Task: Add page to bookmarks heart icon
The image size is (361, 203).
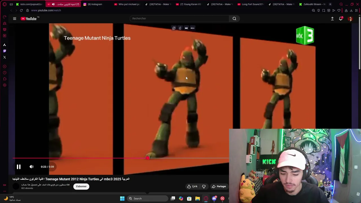Action: [339, 10]
